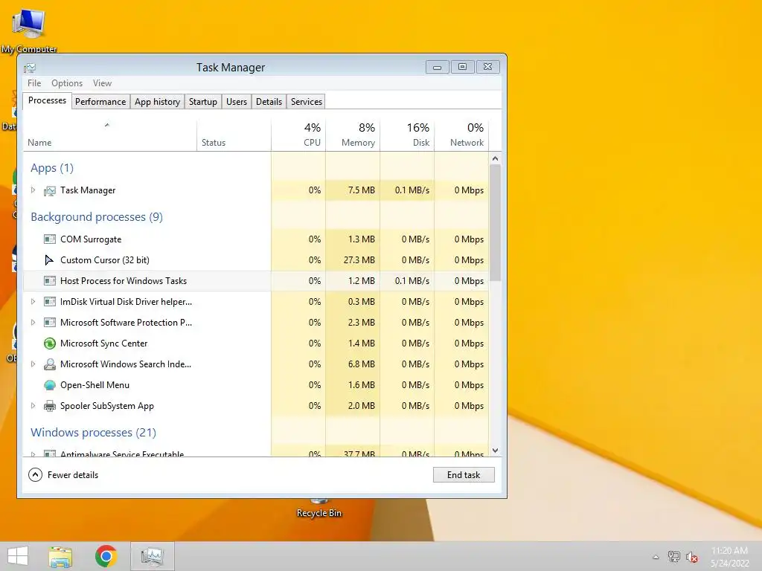This screenshot has height=571, width=762.
Task: Click the Fewer details circle arrow icon
Action: pyautogui.click(x=36, y=475)
